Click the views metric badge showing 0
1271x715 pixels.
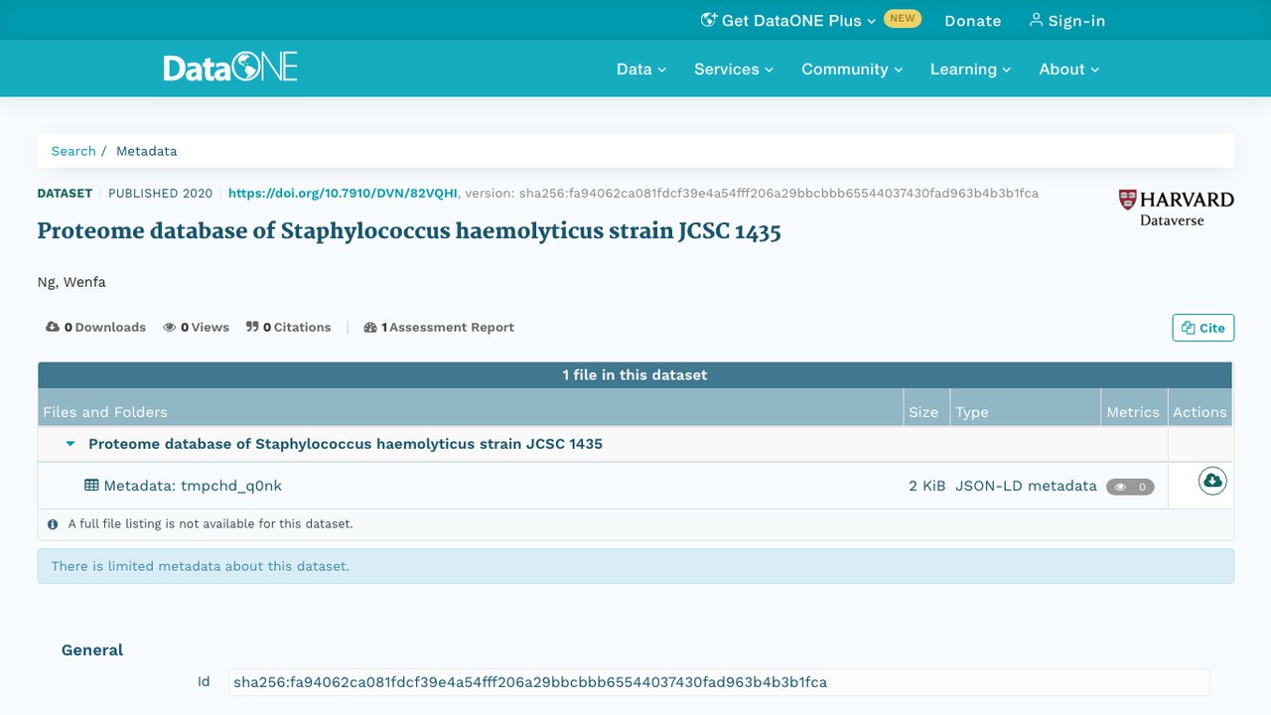[1130, 487]
